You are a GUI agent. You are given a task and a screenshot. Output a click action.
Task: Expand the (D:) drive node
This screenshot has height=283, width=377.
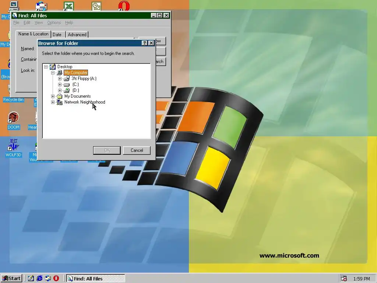tap(60, 90)
